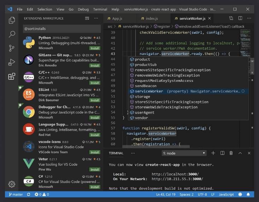Open the Search view icon

coord(12,34)
